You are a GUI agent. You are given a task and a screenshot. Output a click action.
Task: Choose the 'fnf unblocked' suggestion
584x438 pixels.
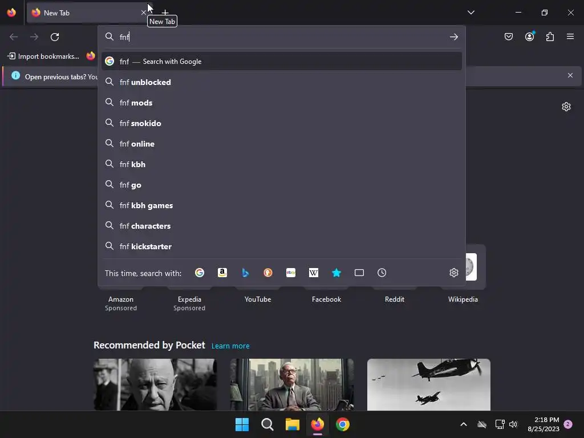[x=282, y=82]
